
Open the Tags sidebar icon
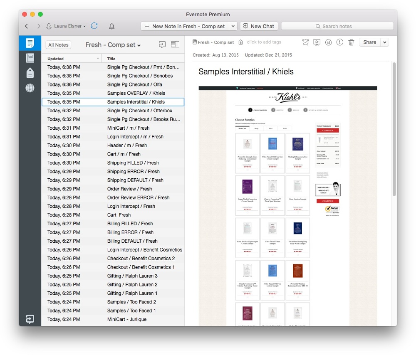coord(30,73)
